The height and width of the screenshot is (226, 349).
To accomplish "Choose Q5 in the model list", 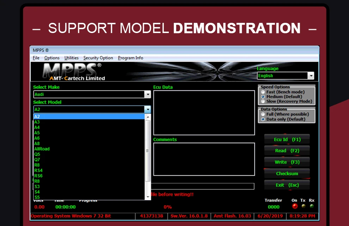I will (x=89, y=154).
